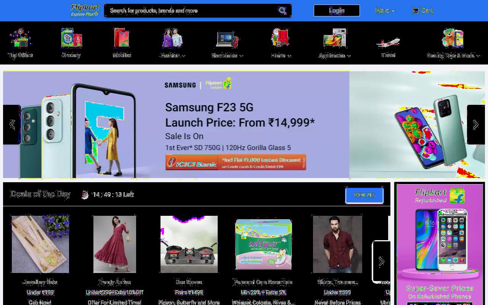
Task: Expand the Appliances menu arrow
Action: pyautogui.click(x=348, y=56)
